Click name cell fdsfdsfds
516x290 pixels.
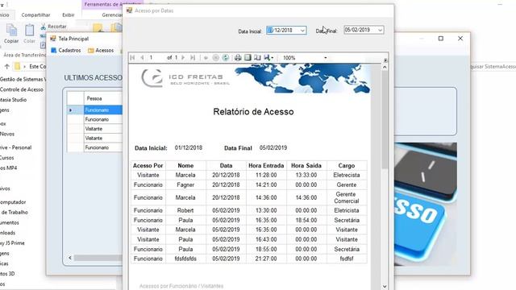coord(185,259)
